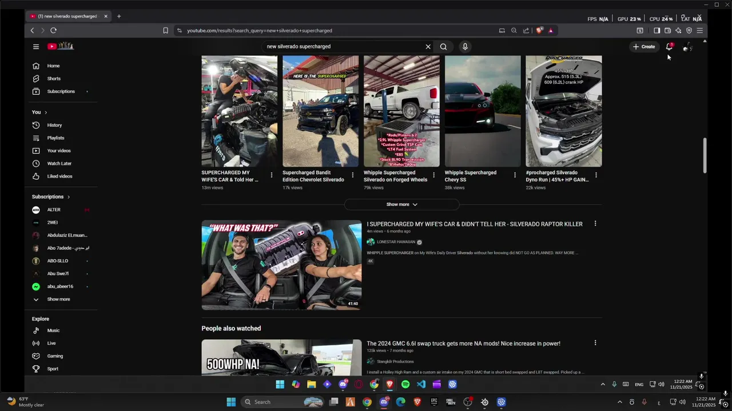Show more Shorts results
This screenshot has height=411, width=732.
click(x=401, y=204)
